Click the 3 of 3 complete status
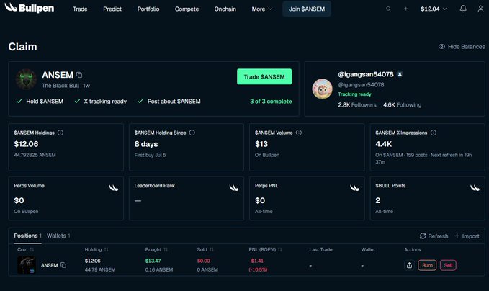Screen dimensions: 489x291 click(271, 102)
